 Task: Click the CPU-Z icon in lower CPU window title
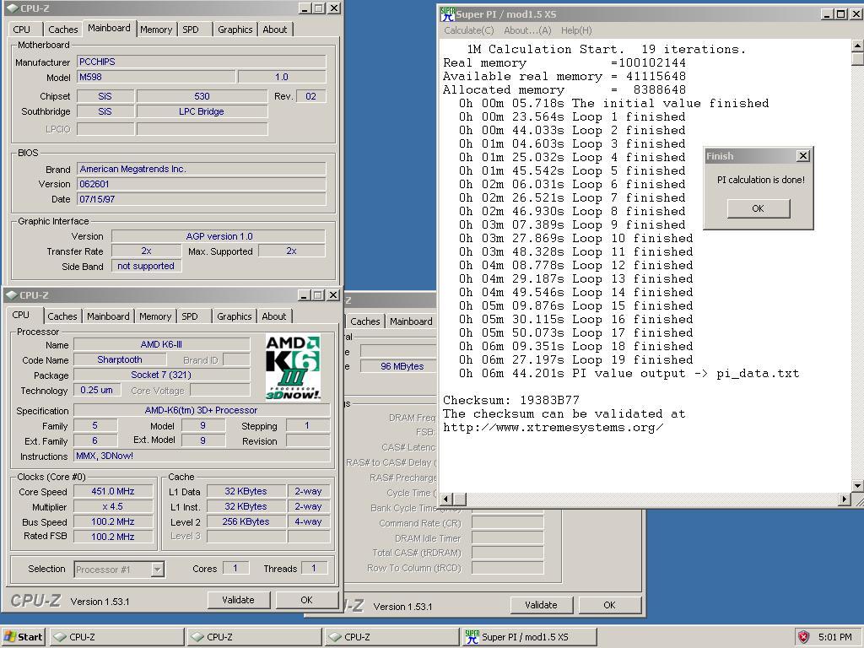[11, 295]
